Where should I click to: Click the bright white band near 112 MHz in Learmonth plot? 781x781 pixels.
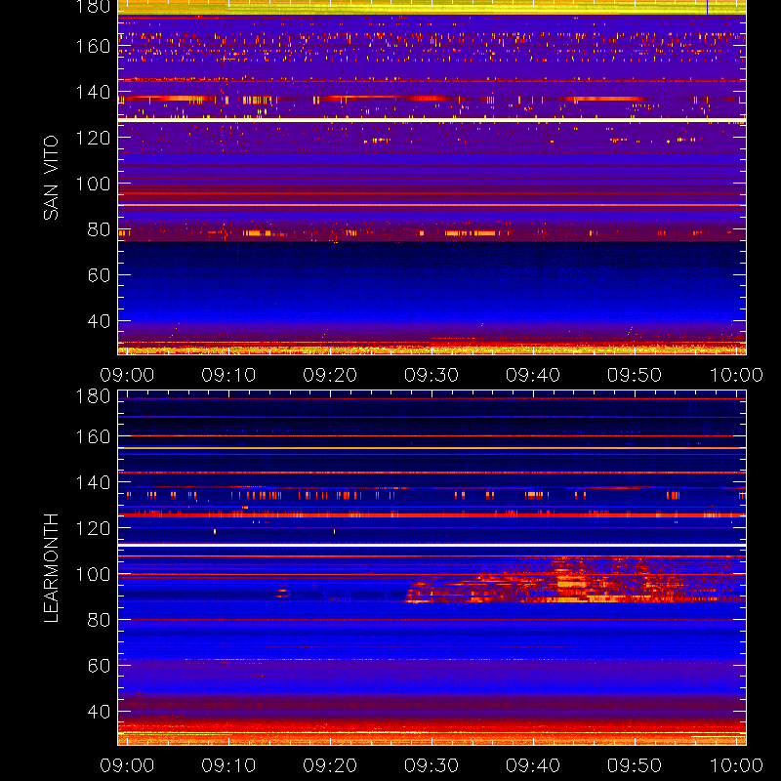[432, 546]
